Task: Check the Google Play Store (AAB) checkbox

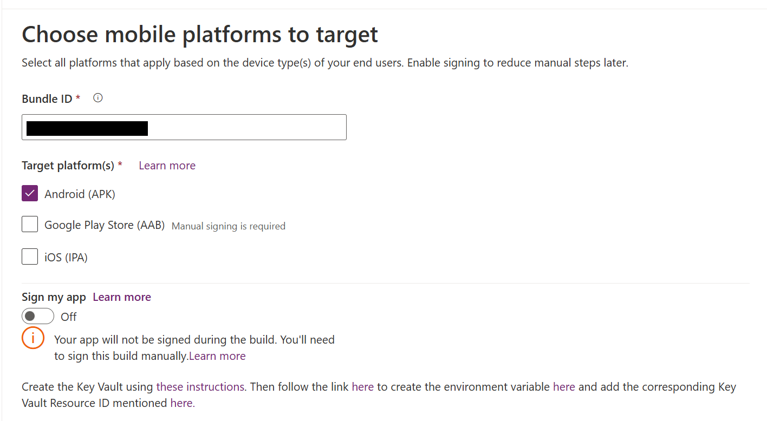Action: (x=30, y=224)
